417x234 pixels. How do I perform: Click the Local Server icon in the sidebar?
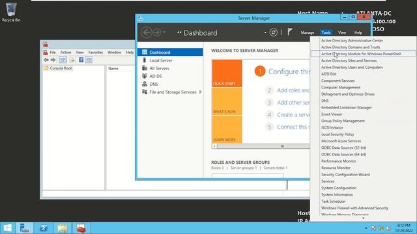145,60
